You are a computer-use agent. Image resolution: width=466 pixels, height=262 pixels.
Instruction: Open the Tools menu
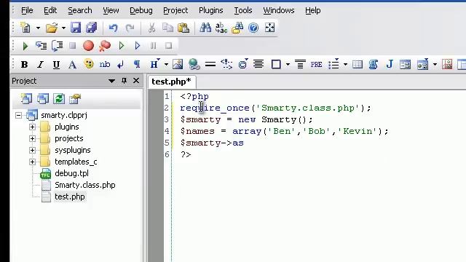(243, 10)
